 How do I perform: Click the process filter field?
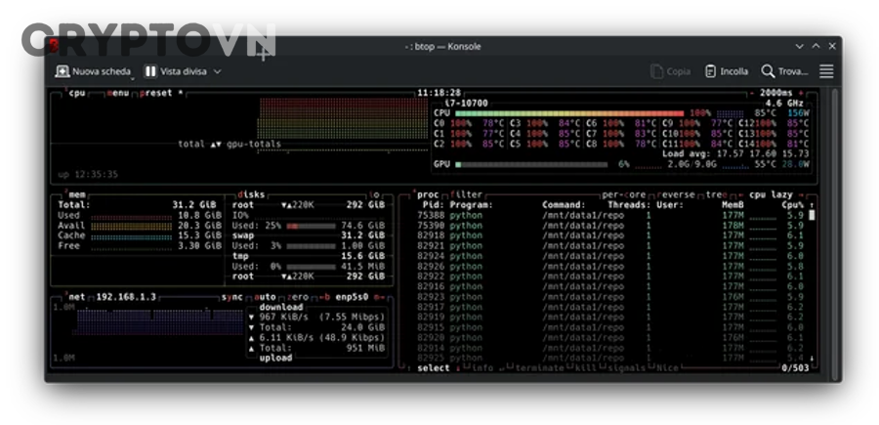click(x=466, y=194)
